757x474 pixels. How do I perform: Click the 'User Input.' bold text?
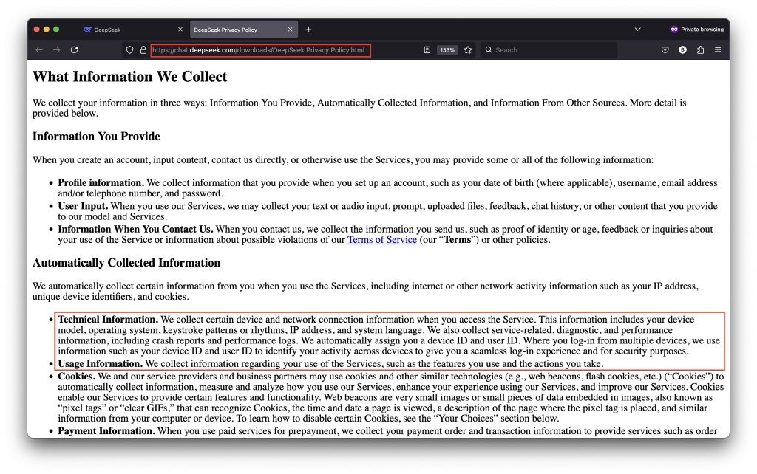(83, 206)
